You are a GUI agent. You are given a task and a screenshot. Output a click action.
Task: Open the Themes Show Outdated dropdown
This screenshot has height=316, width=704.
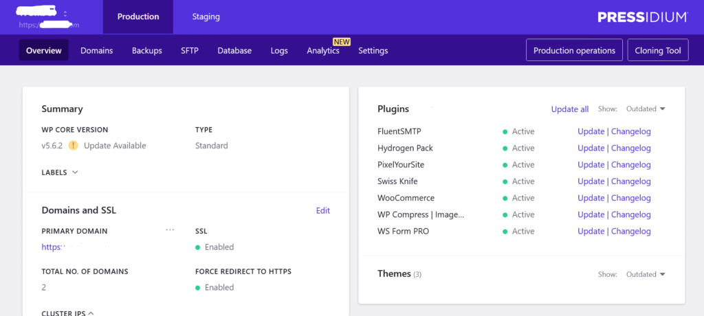[646, 274]
